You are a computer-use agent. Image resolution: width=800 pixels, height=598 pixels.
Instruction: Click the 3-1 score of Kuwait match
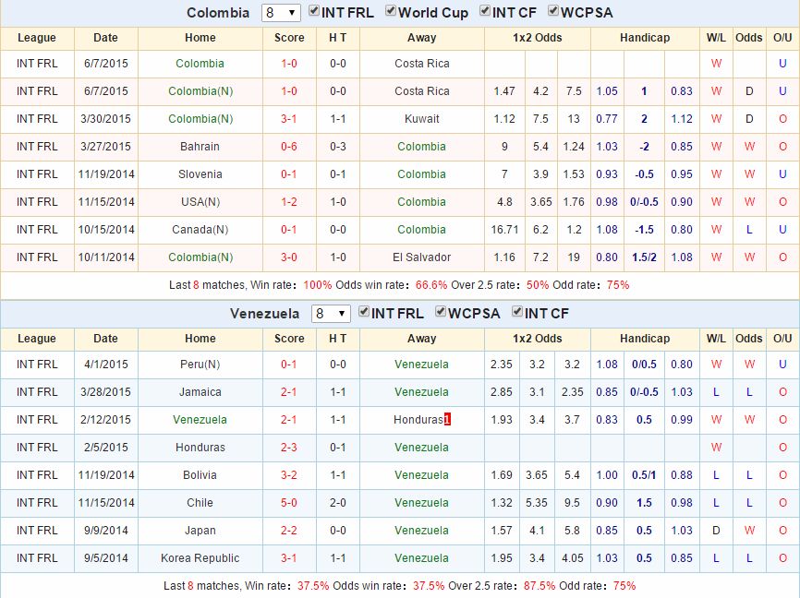tap(289, 119)
